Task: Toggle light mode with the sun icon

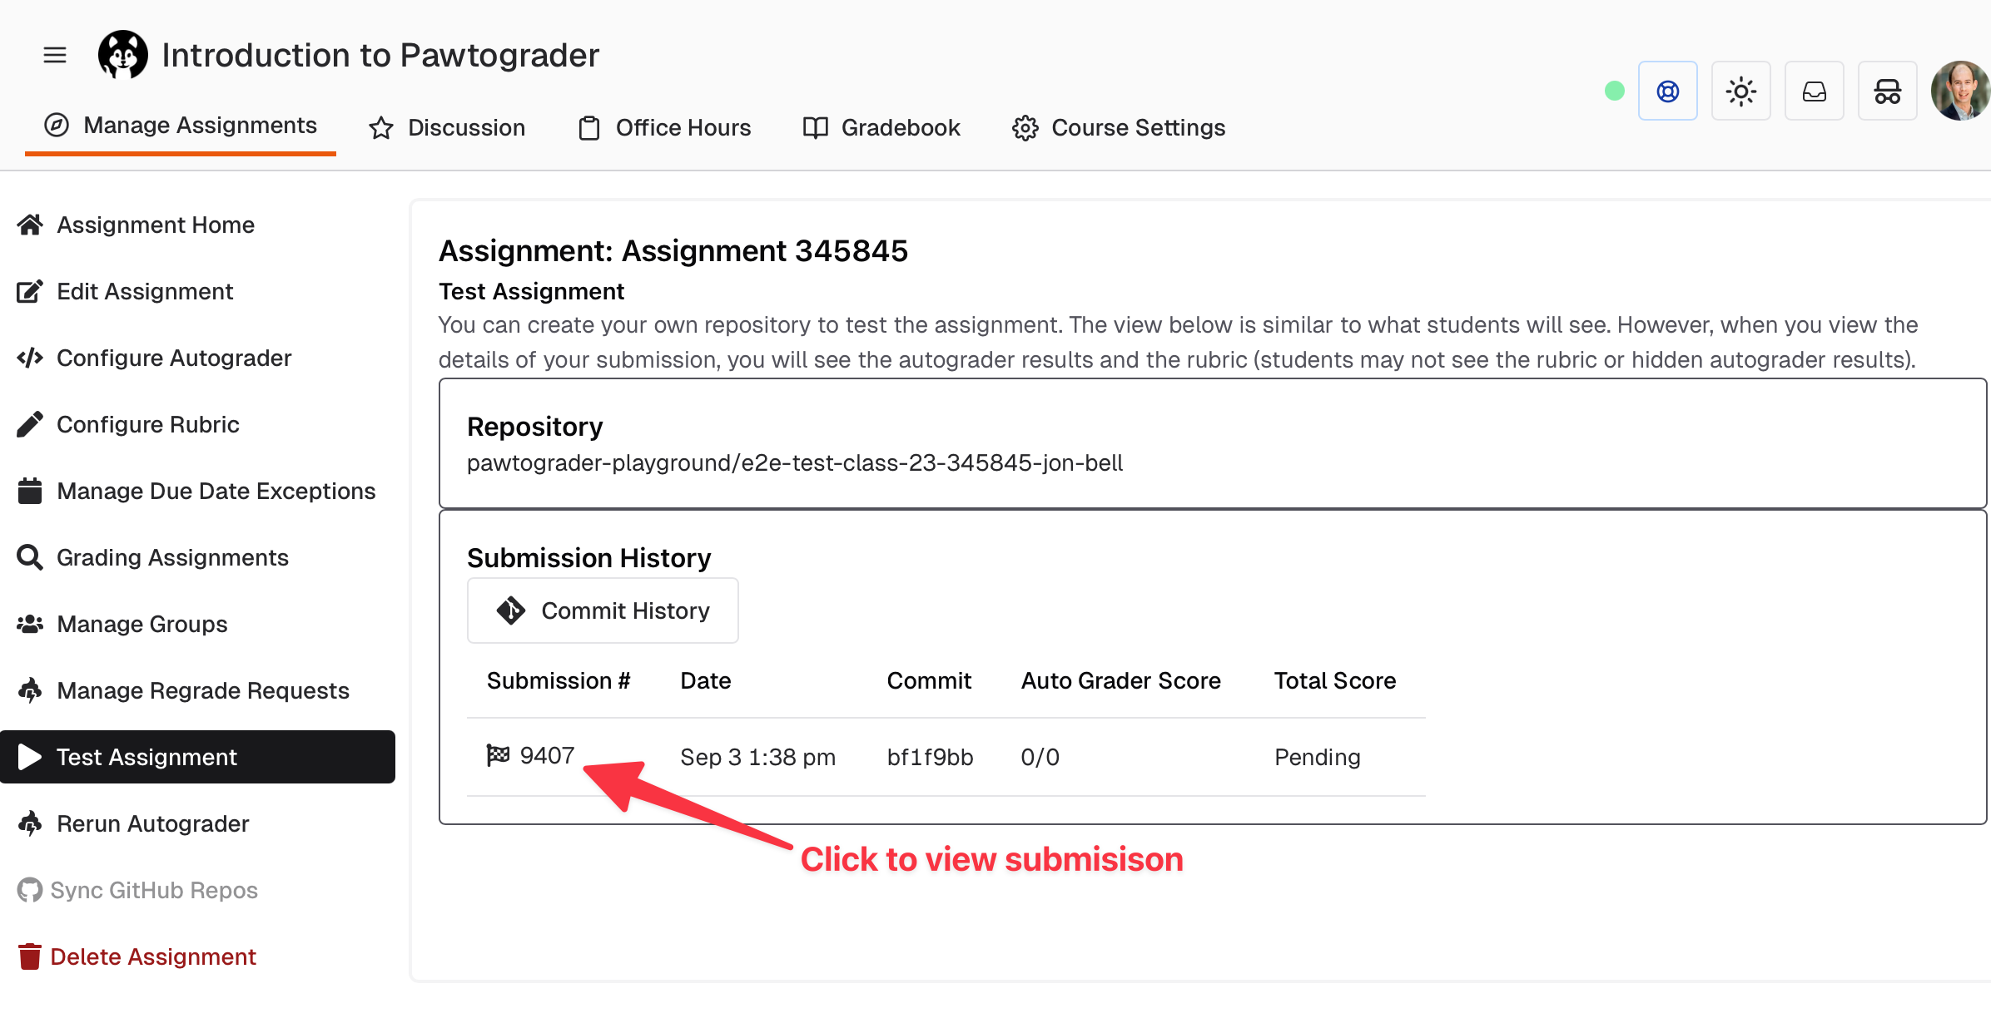Action: click(1740, 91)
